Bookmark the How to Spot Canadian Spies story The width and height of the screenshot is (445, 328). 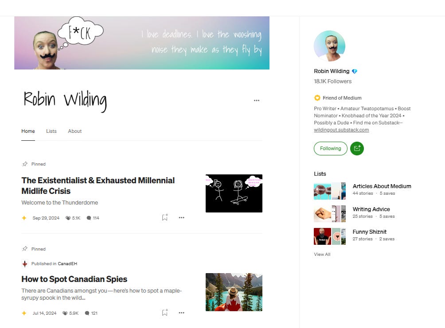coord(165,313)
